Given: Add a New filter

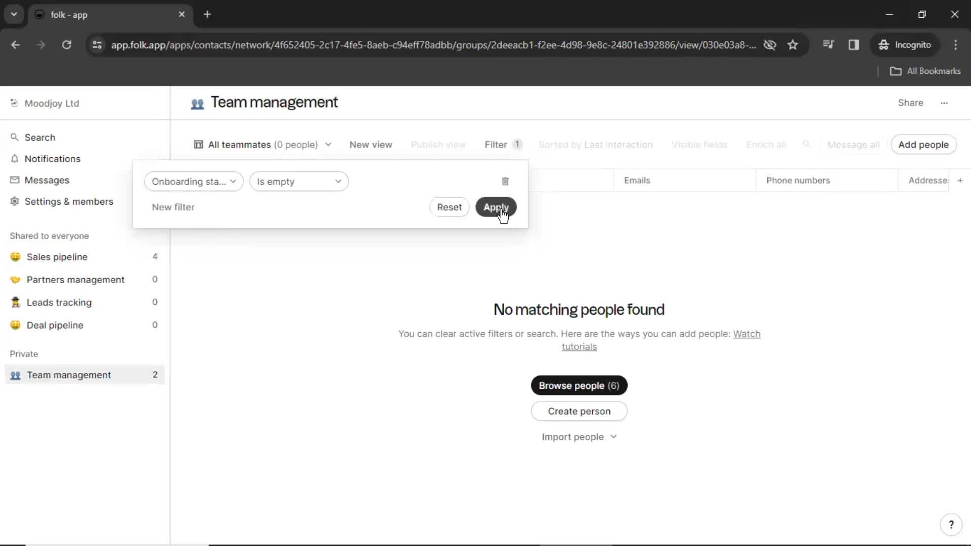Looking at the screenshot, I should [173, 207].
